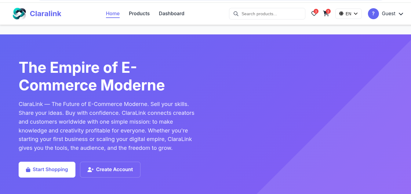Click the red badge on the cart
The width and height of the screenshot is (411, 194).
click(x=328, y=11)
